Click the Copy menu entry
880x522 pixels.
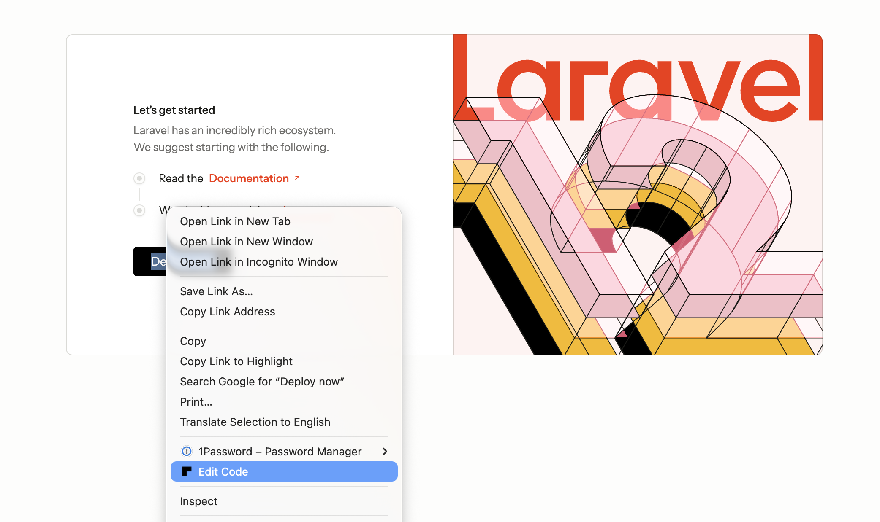[x=193, y=341]
